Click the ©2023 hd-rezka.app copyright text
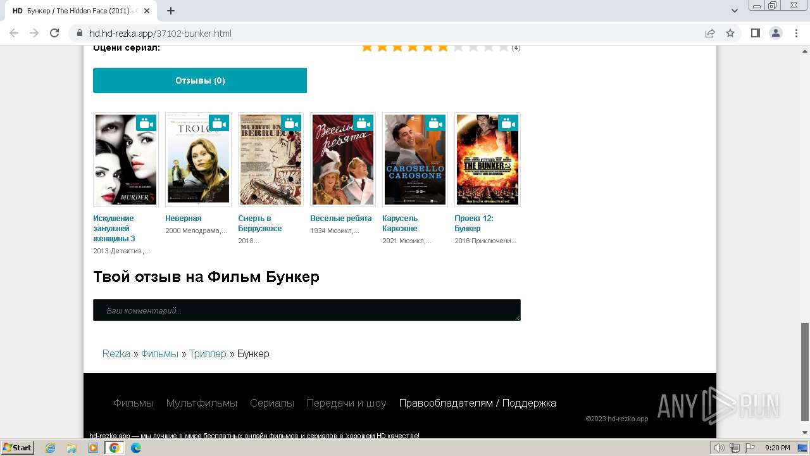810x456 pixels. [x=617, y=419]
